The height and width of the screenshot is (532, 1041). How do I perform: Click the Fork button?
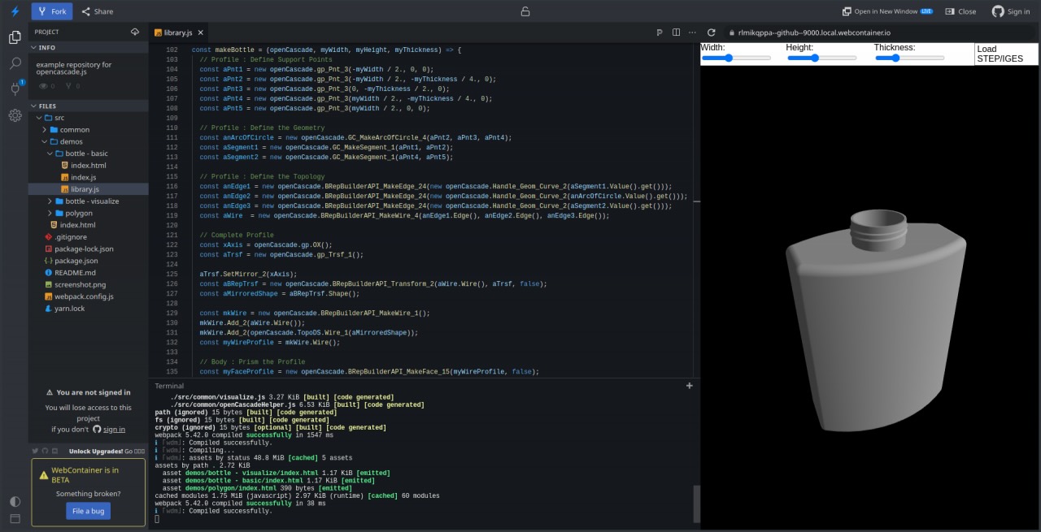click(51, 11)
